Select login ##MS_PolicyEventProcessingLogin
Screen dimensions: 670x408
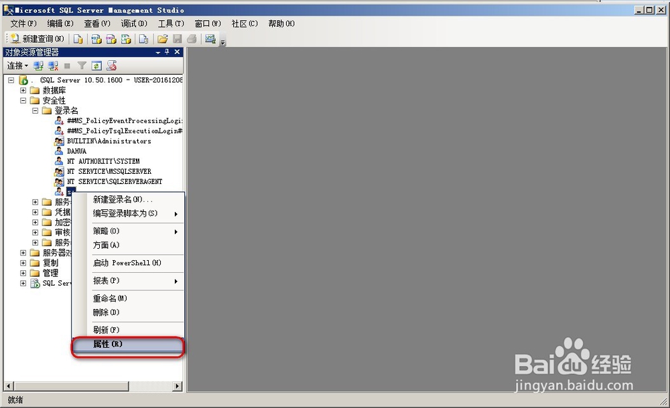[x=125, y=121]
